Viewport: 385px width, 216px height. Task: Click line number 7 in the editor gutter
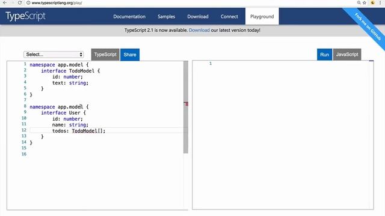pyautogui.click(x=25, y=100)
